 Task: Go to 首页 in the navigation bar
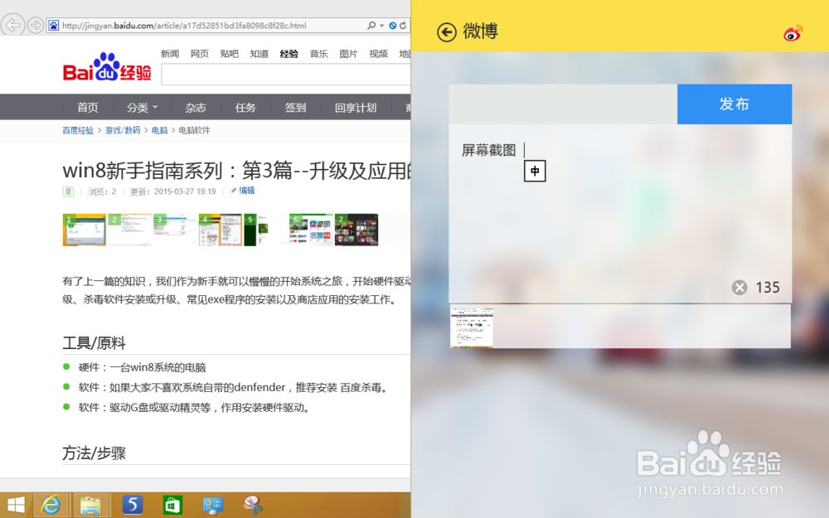coord(87,108)
